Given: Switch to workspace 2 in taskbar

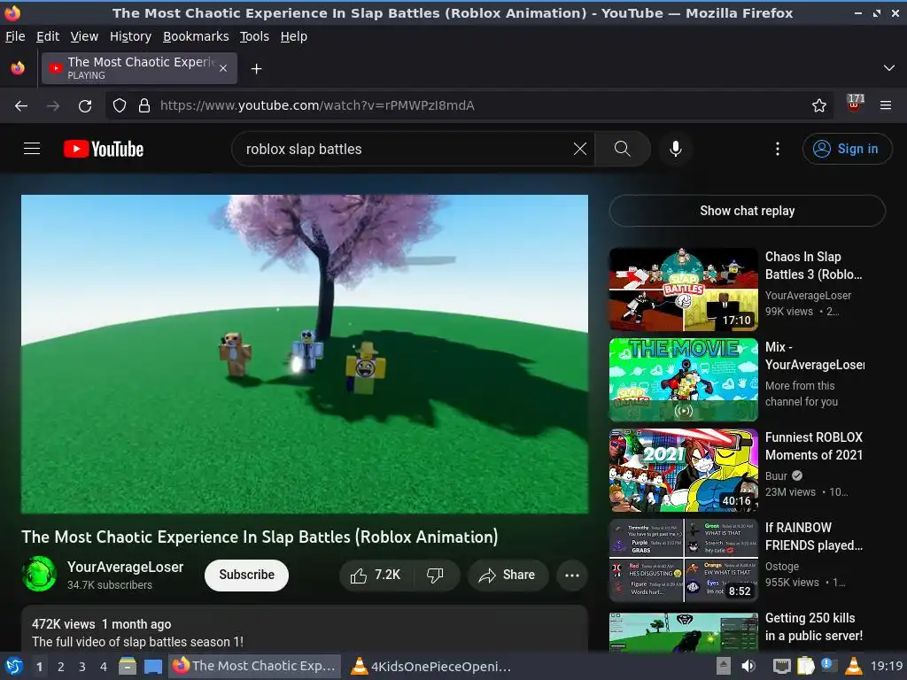Looking at the screenshot, I should coord(61,667).
